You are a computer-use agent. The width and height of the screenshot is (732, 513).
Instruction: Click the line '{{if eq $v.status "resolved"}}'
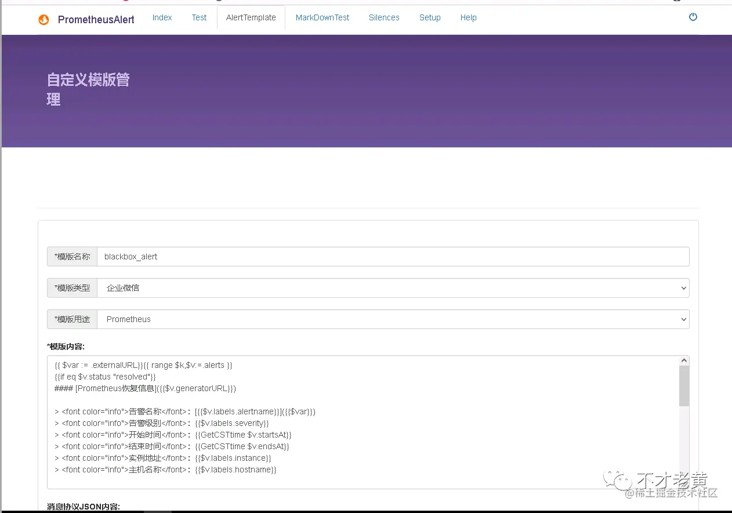tap(105, 377)
